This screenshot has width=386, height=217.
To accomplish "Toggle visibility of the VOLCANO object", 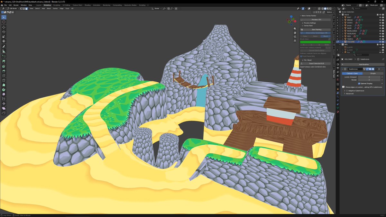I will tap(380, 42).
